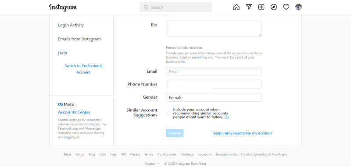
Task: Open the Hashtags footer link
Action: [187, 154]
